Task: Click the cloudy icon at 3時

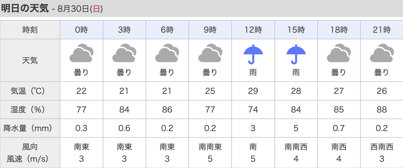Action: point(124,53)
